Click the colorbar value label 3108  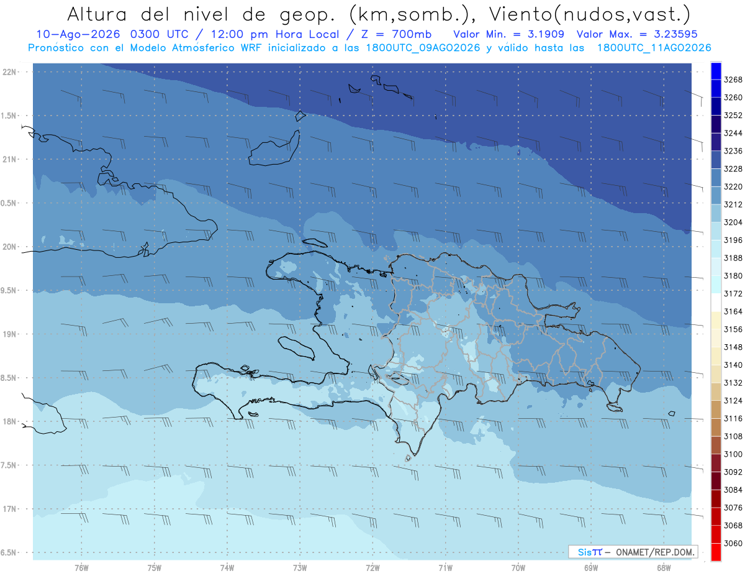733,436
